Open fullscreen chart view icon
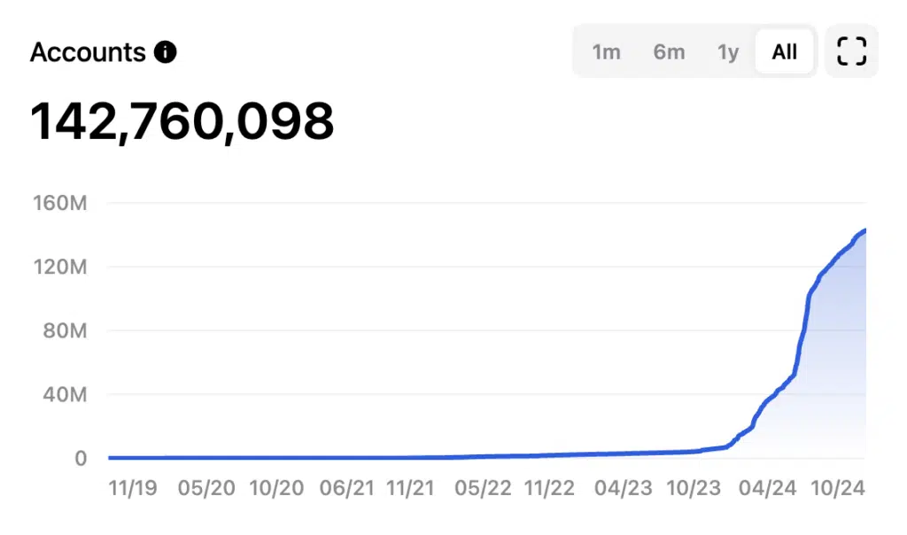Image resolution: width=907 pixels, height=535 pixels. 851,50
